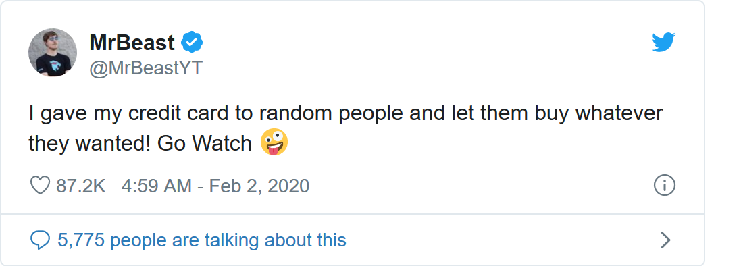Click the Twitter bird logo
This screenshot has height=266, width=743.
coord(663,43)
